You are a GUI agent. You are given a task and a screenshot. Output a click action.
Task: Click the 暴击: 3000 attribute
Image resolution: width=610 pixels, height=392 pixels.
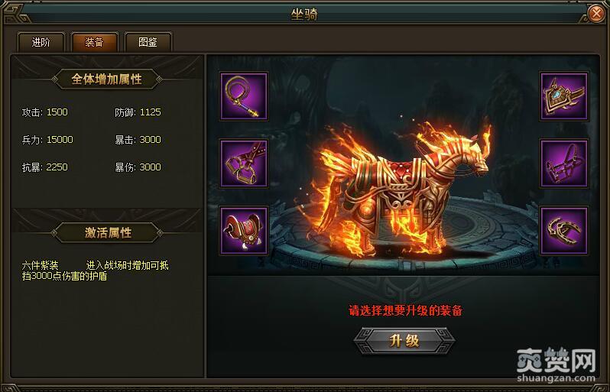[x=138, y=140]
